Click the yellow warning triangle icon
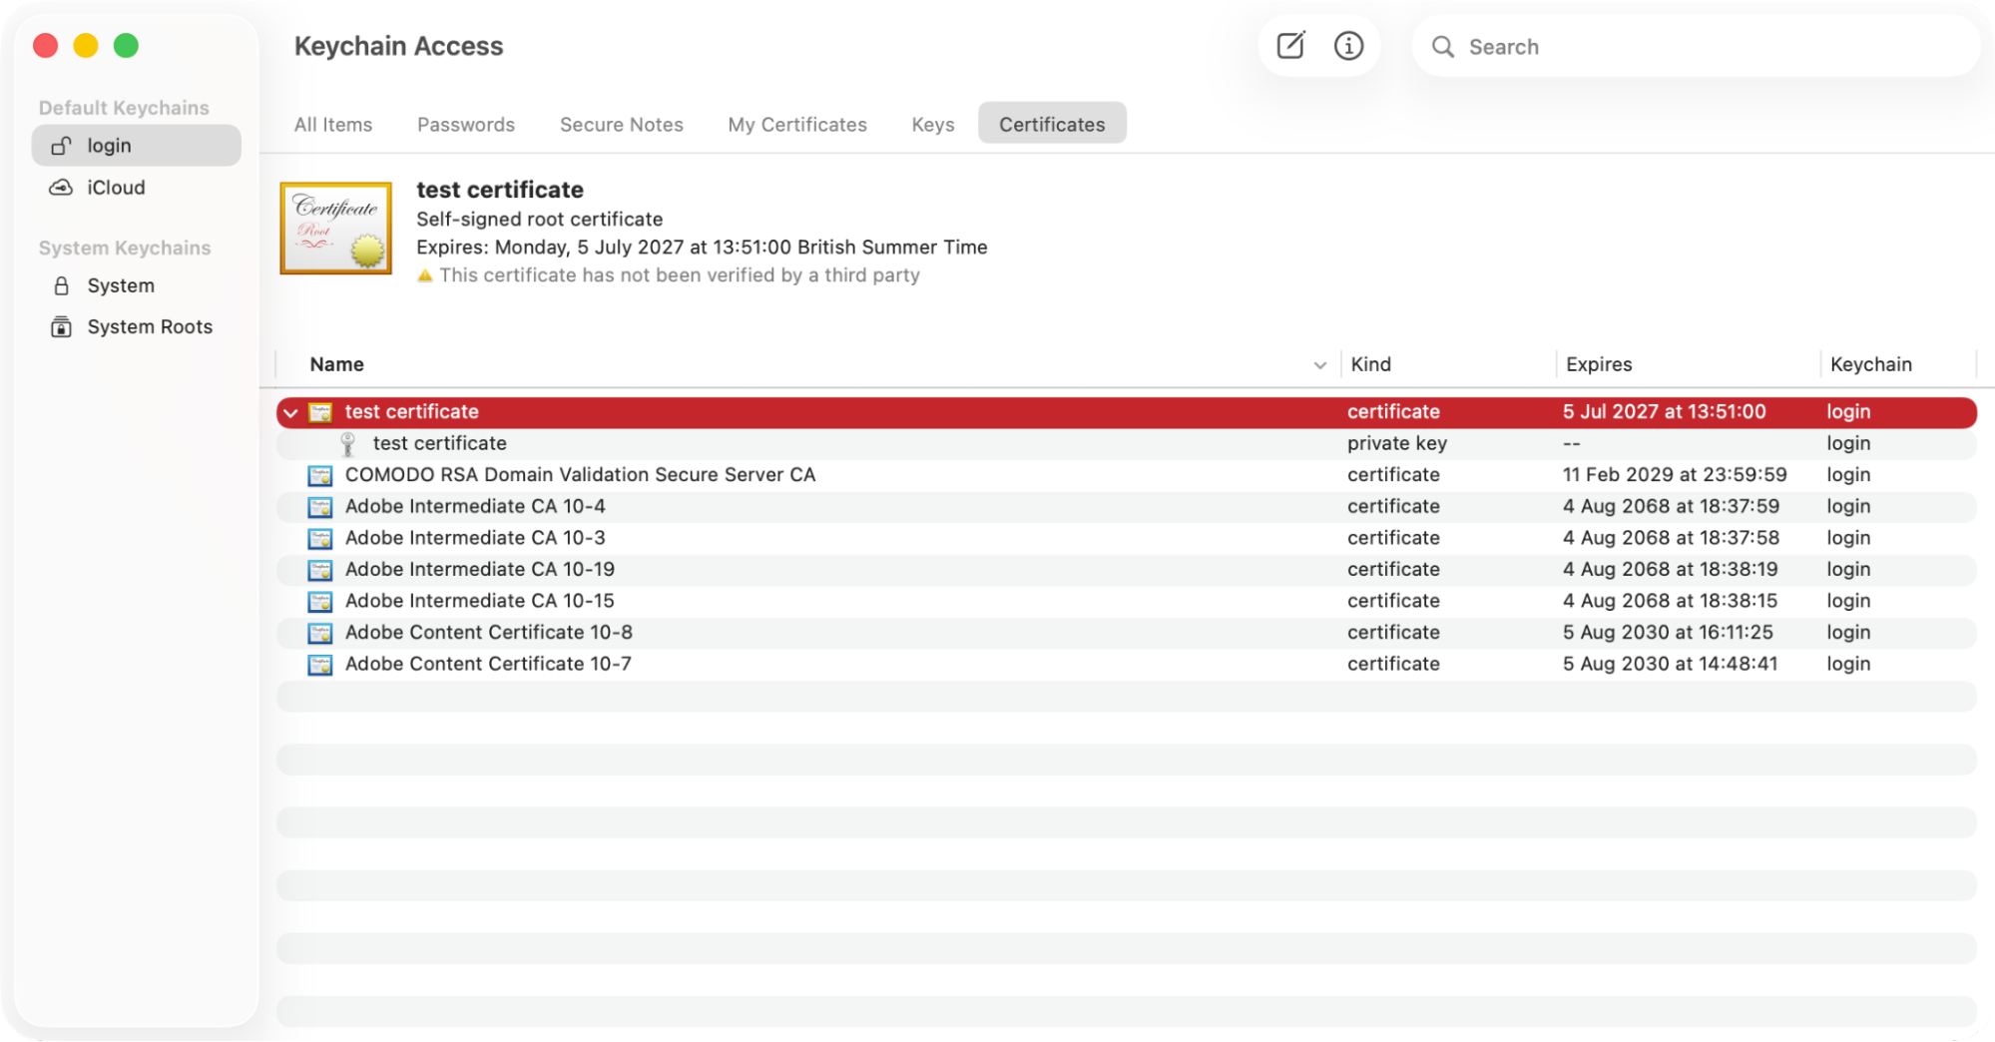 [x=425, y=275]
